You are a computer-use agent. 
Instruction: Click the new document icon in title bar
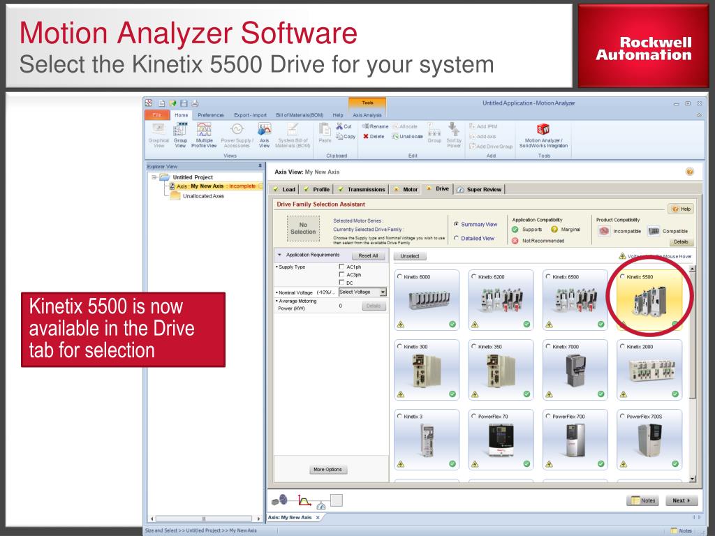[161, 103]
